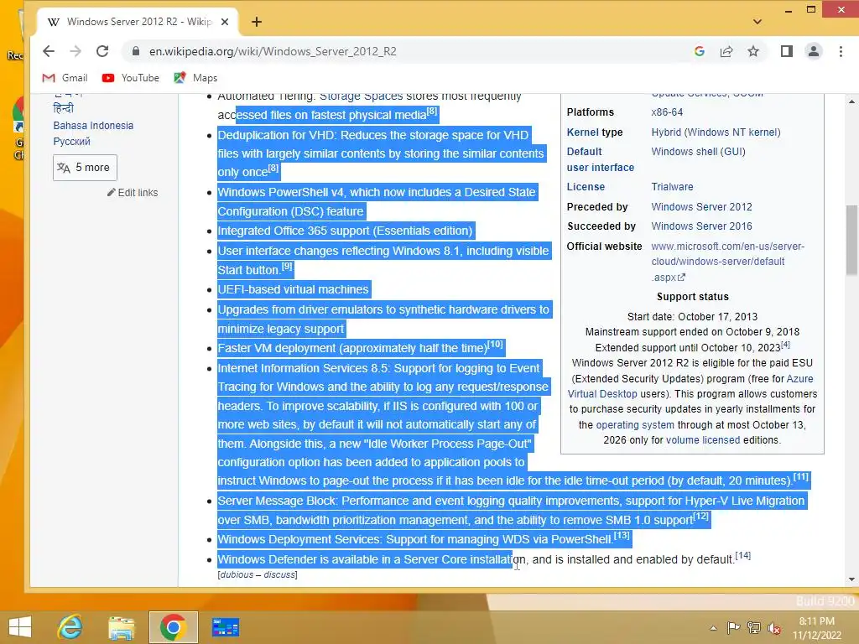859x644 pixels.
Task: Click the forward navigation arrow
Action: click(75, 51)
